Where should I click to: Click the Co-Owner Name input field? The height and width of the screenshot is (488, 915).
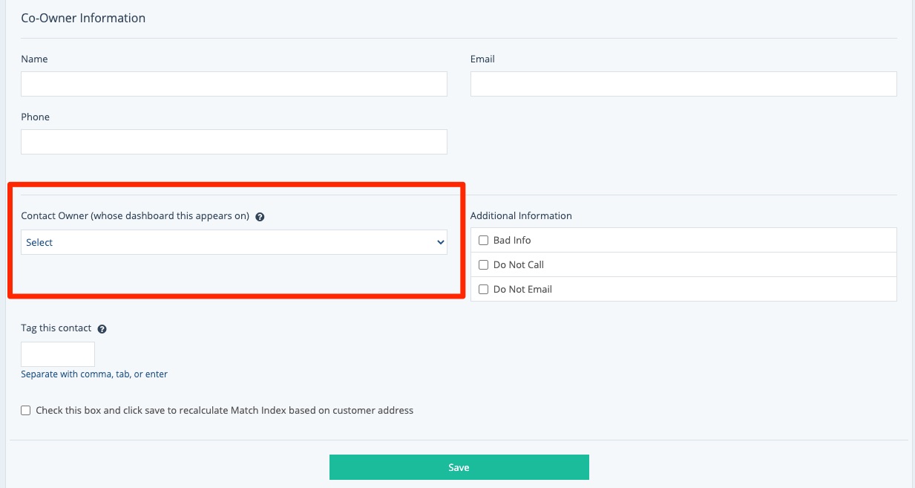pos(234,84)
